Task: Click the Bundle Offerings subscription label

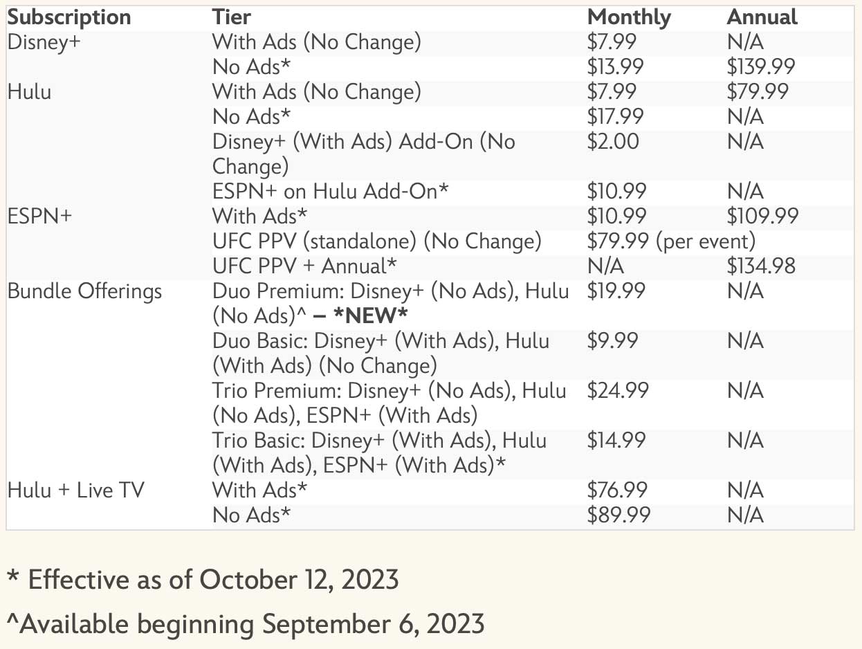Action: click(x=84, y=291)
